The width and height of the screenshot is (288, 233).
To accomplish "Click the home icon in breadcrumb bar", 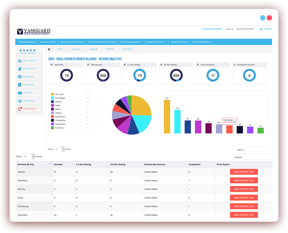I will click(49, 49).
